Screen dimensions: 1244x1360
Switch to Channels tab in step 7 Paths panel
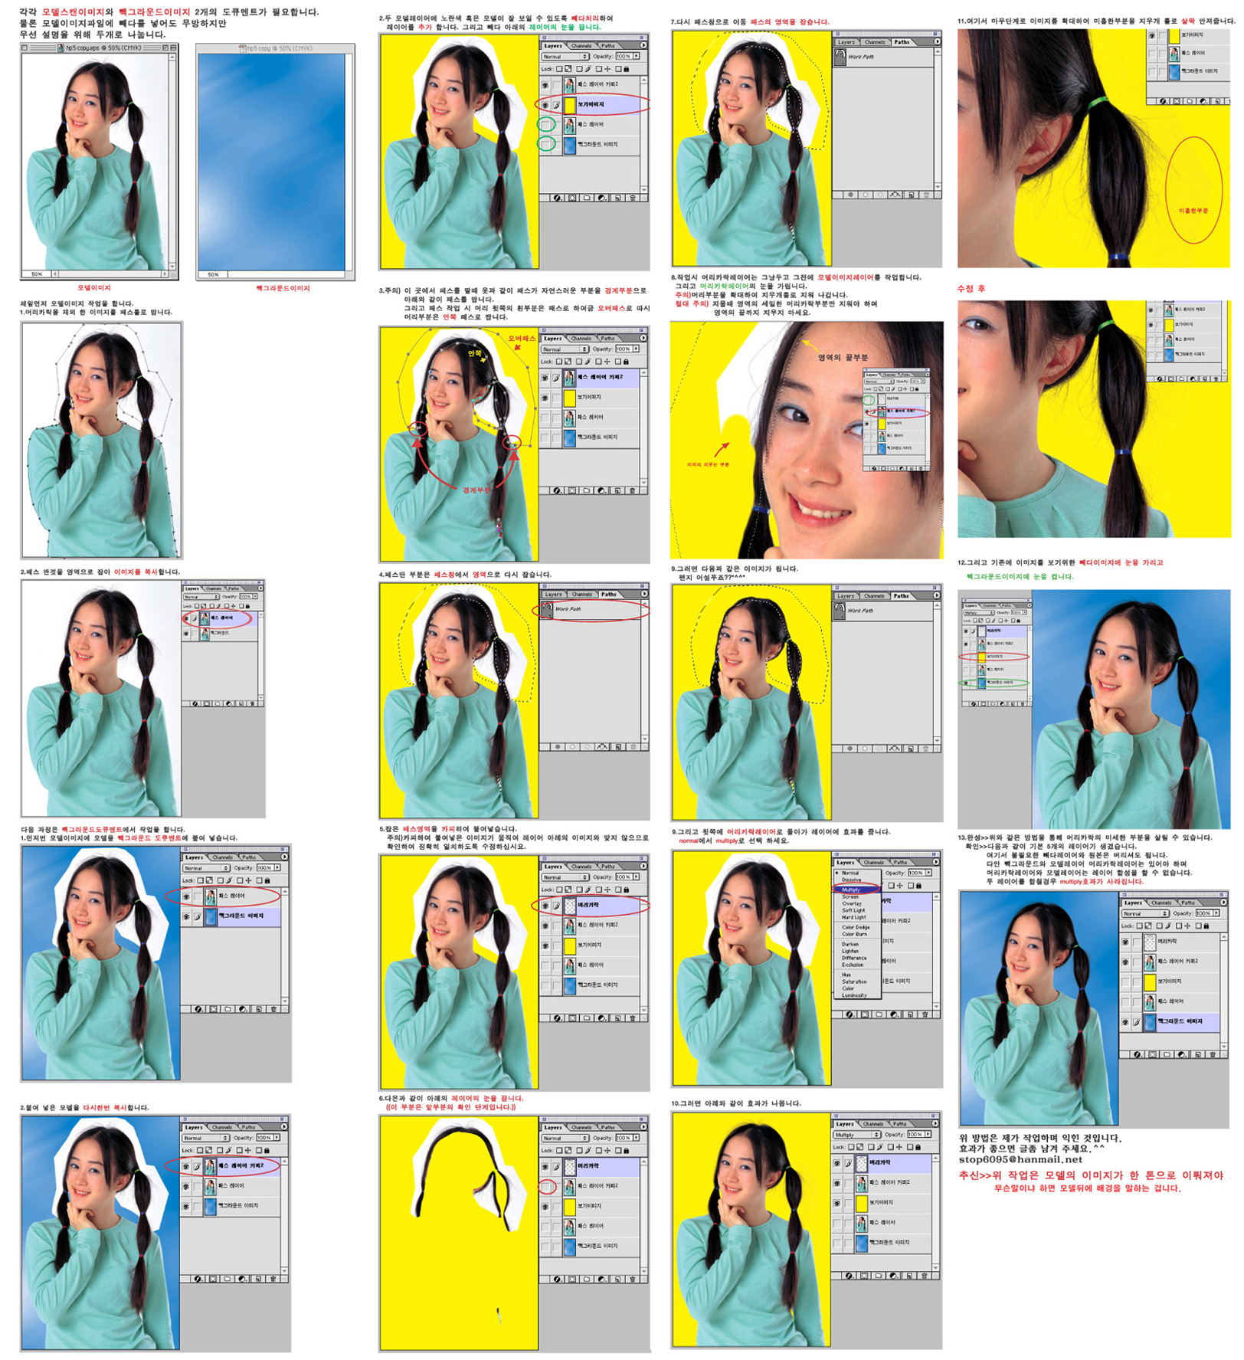click(x=874, y=42)
